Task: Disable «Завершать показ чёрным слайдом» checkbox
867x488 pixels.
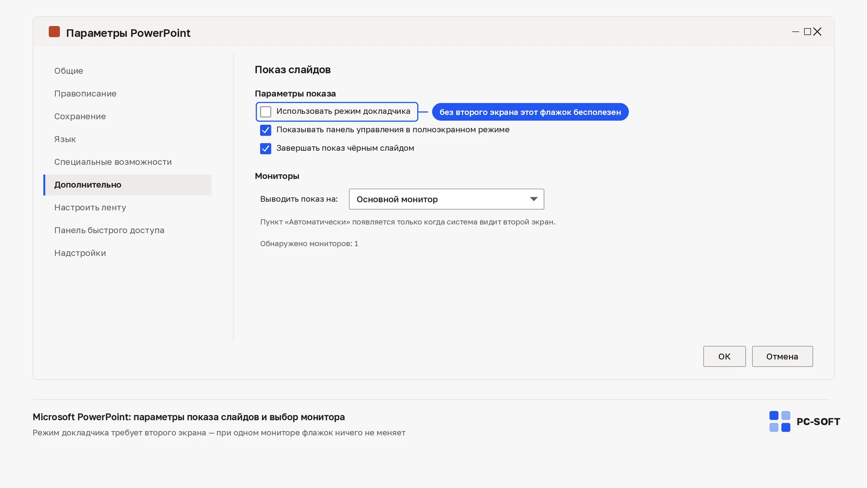Action: click(266, 149)
